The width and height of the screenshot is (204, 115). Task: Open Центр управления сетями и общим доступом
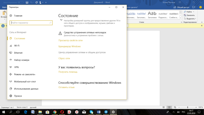pos(82,52)
